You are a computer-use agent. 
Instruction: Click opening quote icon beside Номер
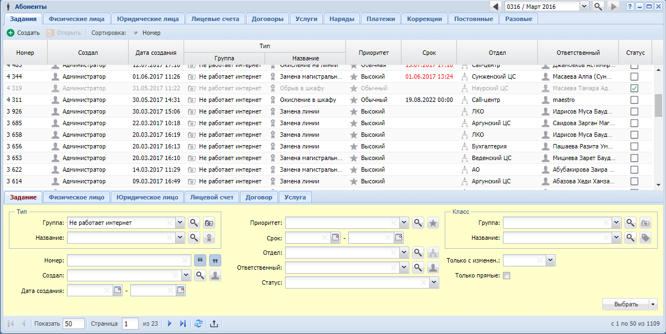pyautogui.click(x=200, y=260)
